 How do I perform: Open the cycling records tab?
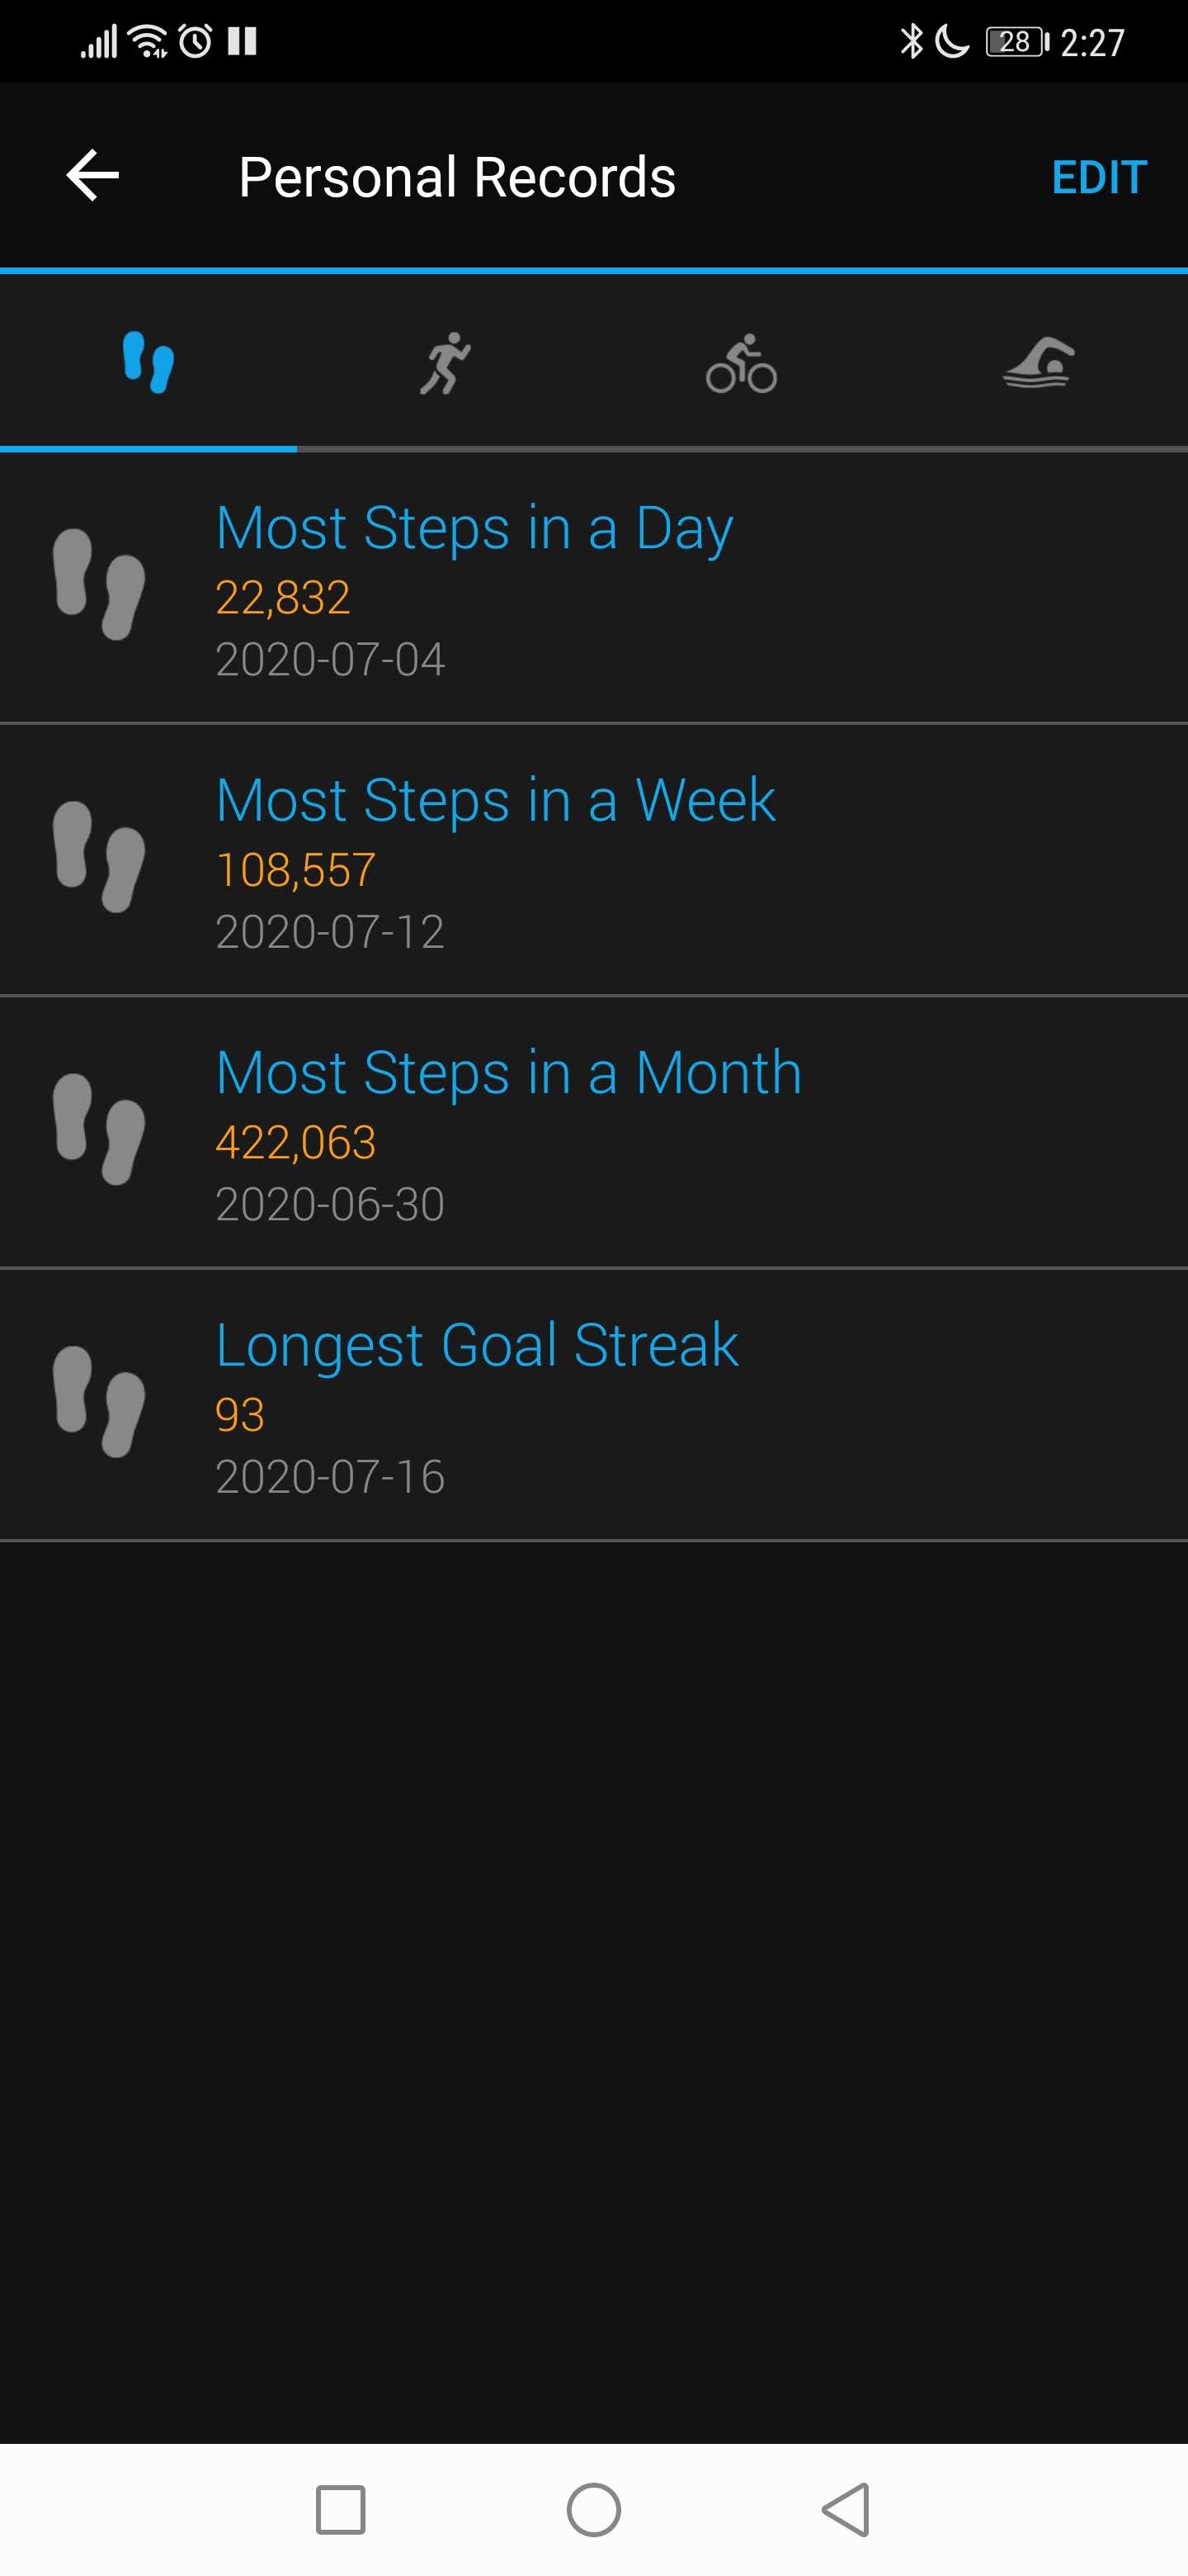pyautogui.click(x=742, y=364)
